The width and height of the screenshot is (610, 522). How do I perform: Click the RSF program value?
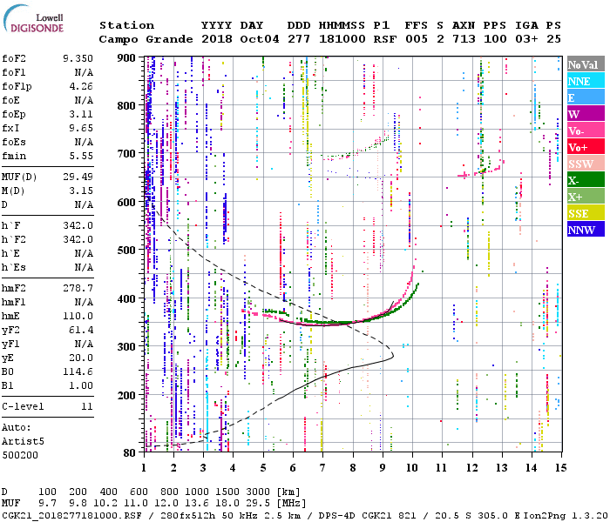(x=385, y=39)
